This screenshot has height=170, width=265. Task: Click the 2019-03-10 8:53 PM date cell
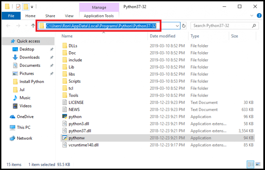[167, 81]
